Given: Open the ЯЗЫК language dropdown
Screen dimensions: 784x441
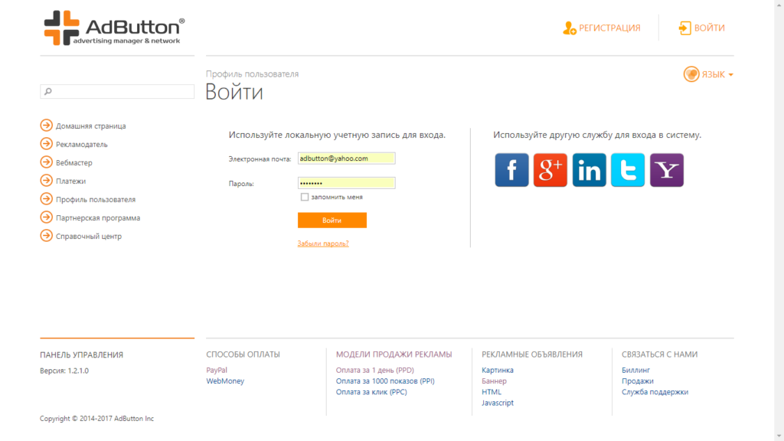Looking at the screenshot, I should [709, 74].
